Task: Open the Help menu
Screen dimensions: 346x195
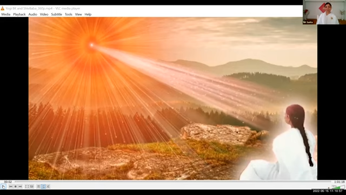Action: [x=88, y=15]
